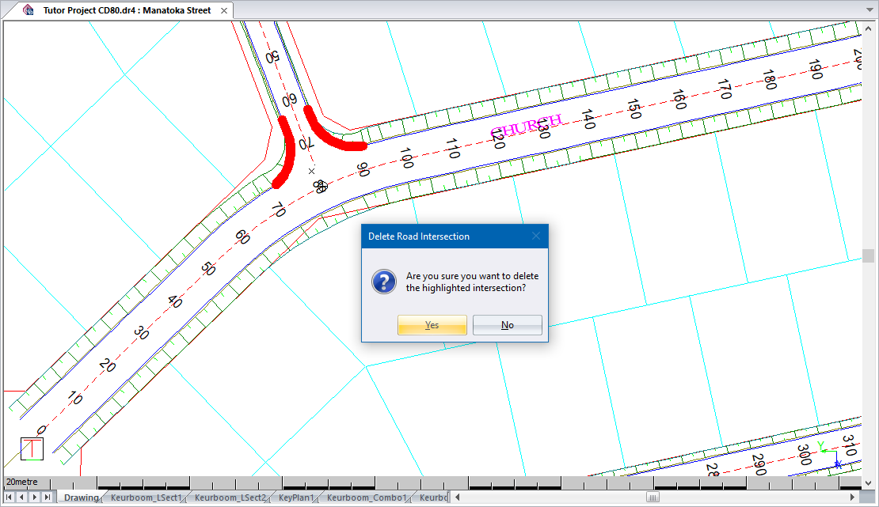Close the Delete Road Intersection dialog

[x=536, y=236]
